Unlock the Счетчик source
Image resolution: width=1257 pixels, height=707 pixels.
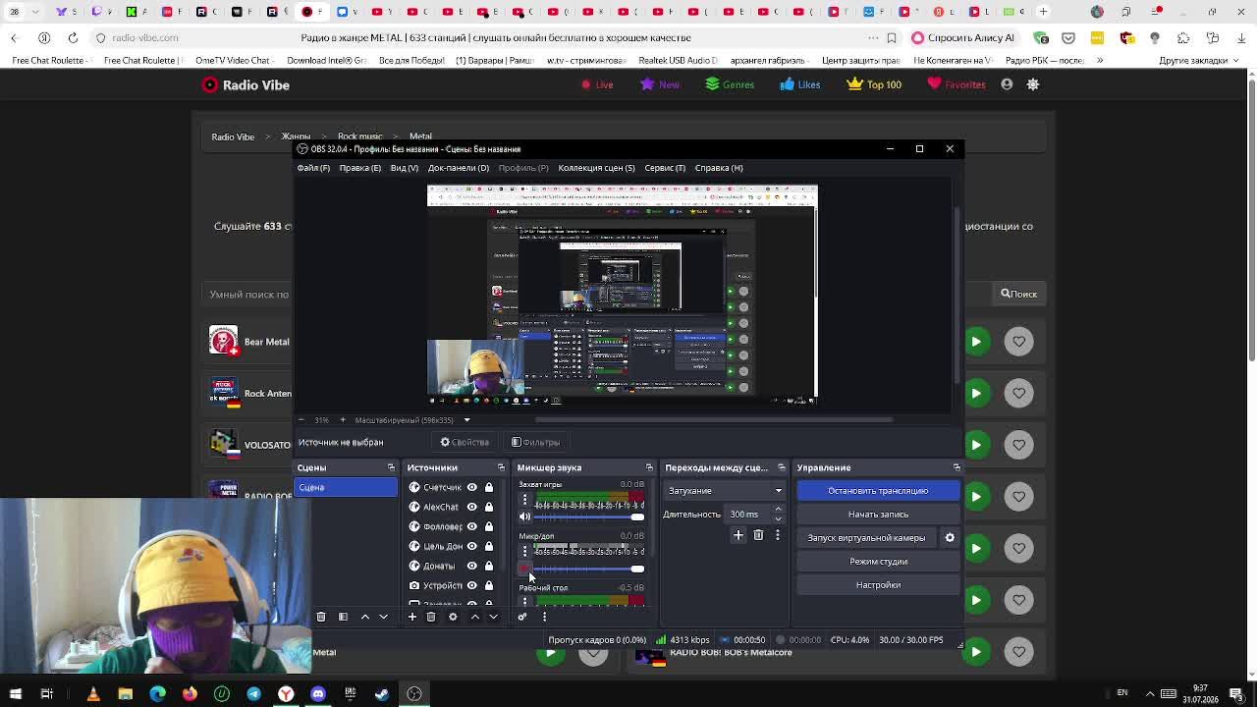(x=489, y=487)
